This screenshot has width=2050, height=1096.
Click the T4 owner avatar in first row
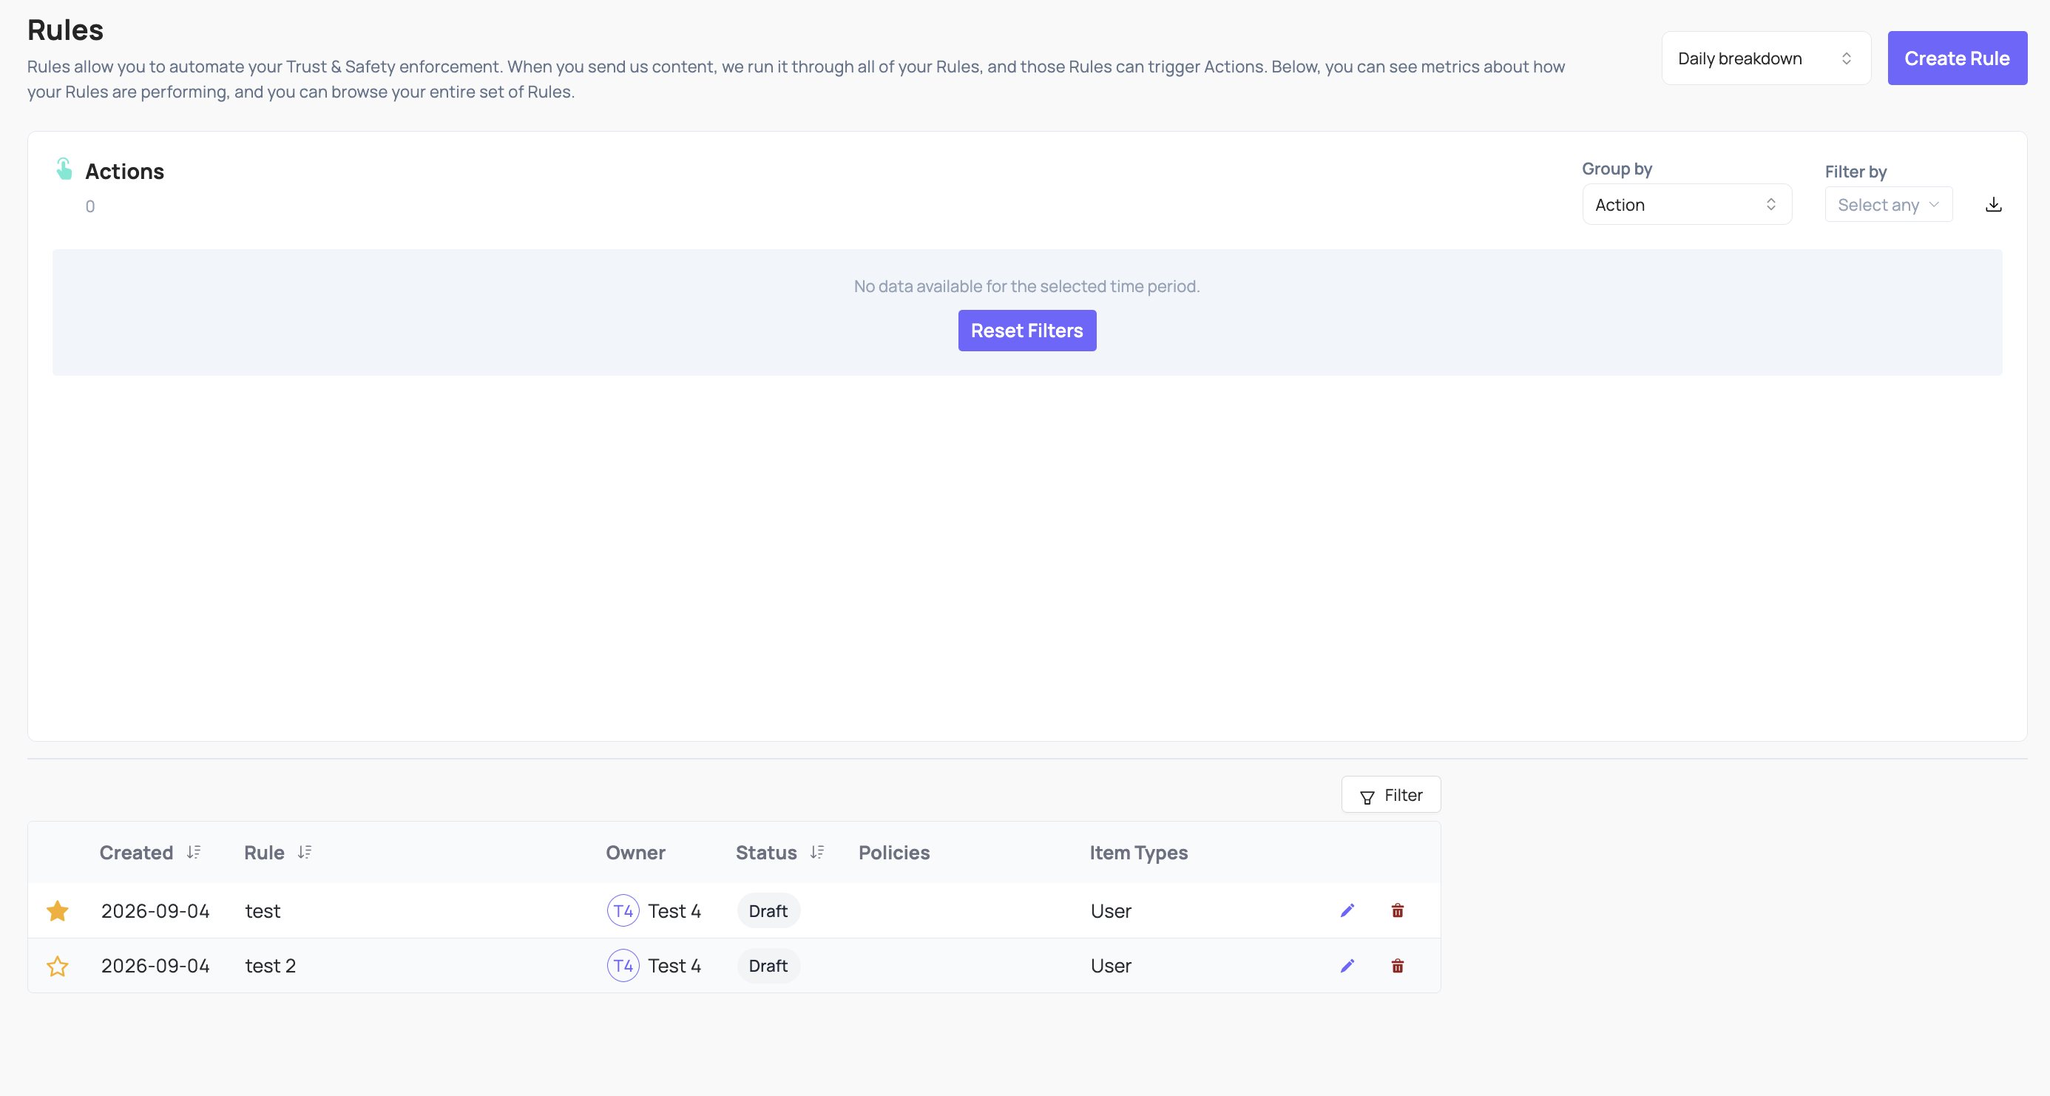tap(623, 910)
